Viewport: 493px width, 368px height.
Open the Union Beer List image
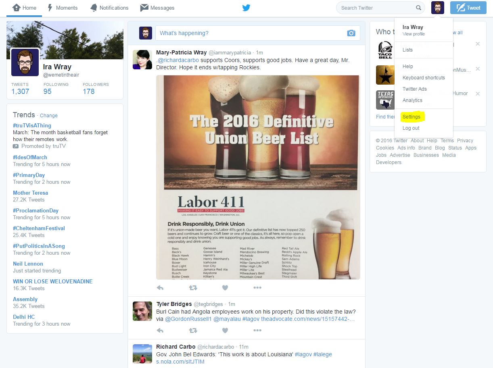tap(258, 177)
